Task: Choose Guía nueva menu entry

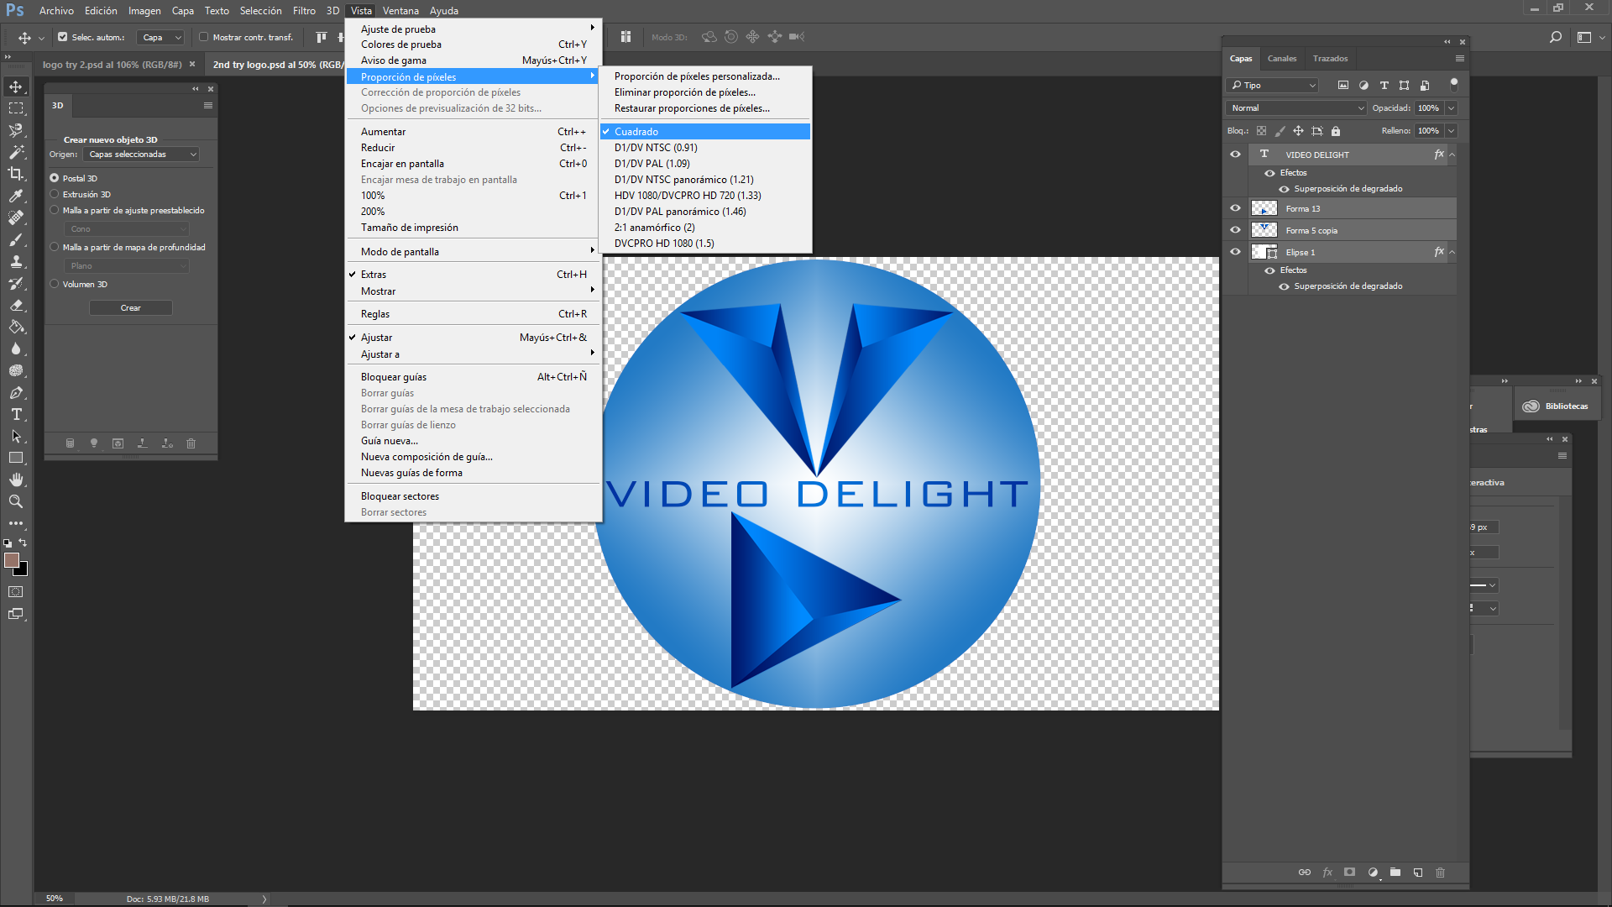Action: pos(474,441)
